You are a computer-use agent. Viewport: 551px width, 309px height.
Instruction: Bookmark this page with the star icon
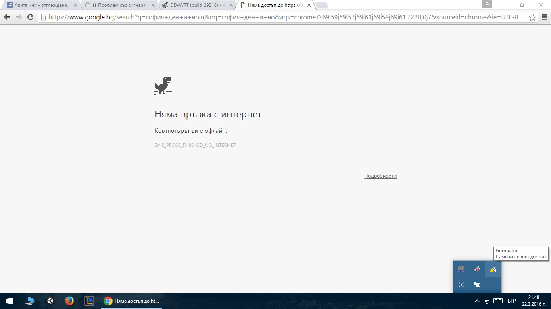pos(532,17)
